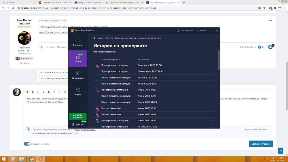Viewport: 288px width, 162px height.
Task: Open the Други медия файлове dropdown
Action: (256, 129)
